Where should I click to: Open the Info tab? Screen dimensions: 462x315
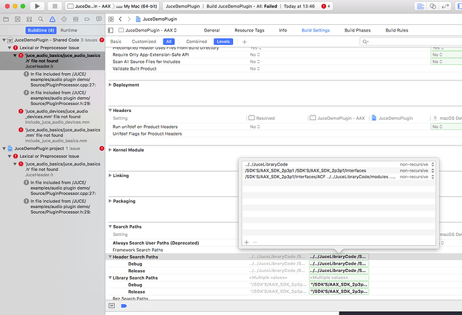click(283, 30)
